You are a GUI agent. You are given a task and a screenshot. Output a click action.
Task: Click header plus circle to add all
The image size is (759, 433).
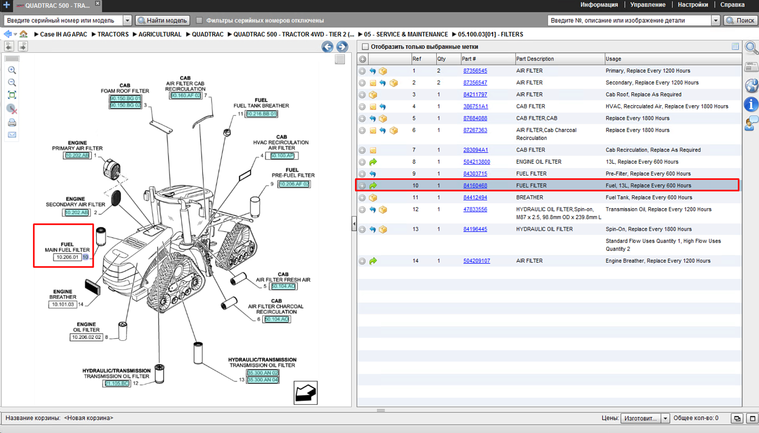coord(362,59)
